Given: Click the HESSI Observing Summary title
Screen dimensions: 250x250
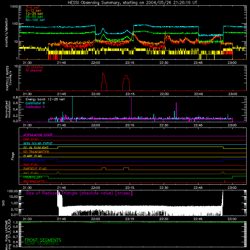Looking at the screenshot, I should [132, 3].
